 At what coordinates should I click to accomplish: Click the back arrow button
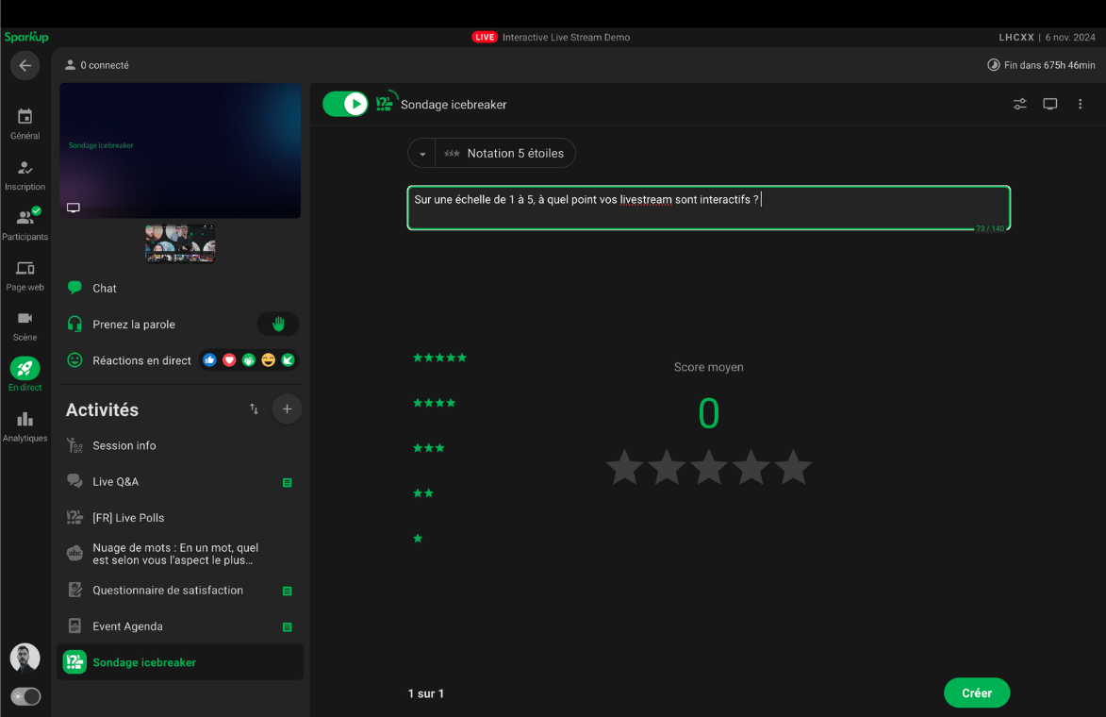25,66
